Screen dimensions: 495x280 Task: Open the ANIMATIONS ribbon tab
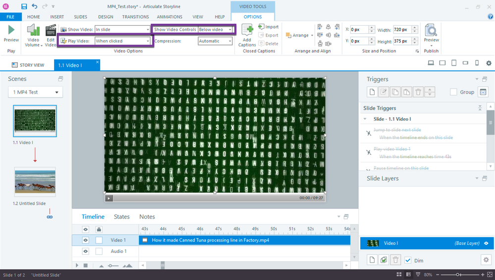169,17
